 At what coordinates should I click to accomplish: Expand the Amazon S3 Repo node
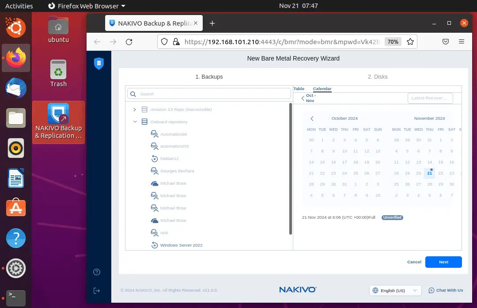[x=134, y=109]
